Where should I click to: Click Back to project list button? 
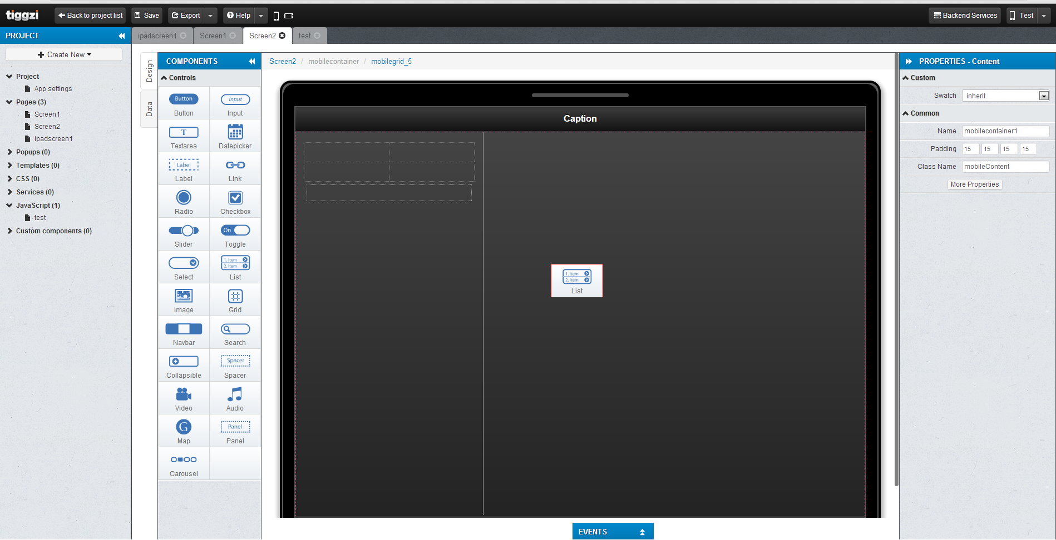pos(90,16)
